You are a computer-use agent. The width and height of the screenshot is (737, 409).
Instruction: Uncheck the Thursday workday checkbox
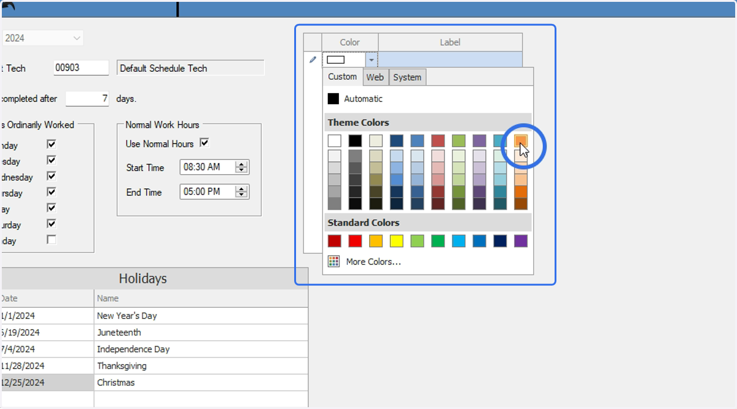coord(52,192)
